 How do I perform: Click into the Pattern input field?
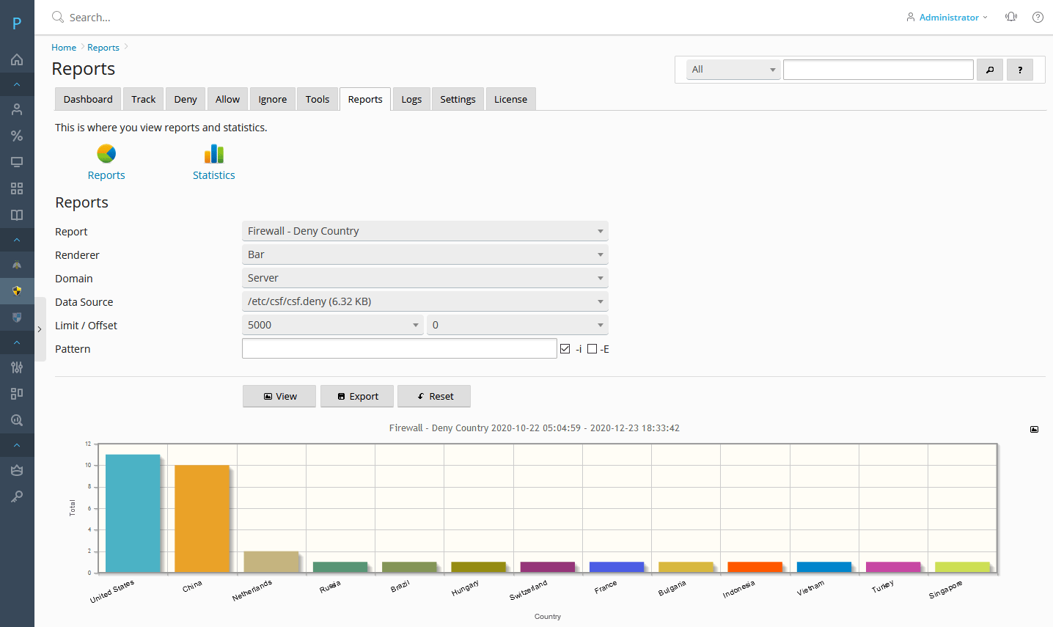(400, 348)
